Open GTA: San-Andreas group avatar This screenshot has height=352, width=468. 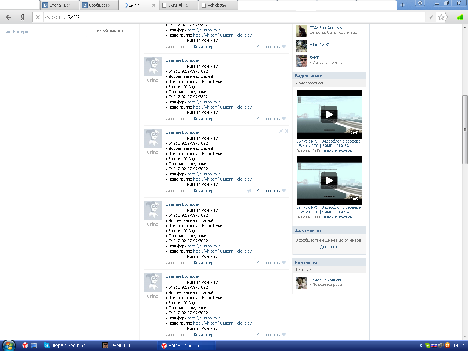tap(302, 31)
